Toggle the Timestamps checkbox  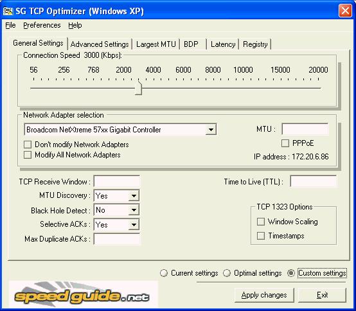click(x=261, y=236)
